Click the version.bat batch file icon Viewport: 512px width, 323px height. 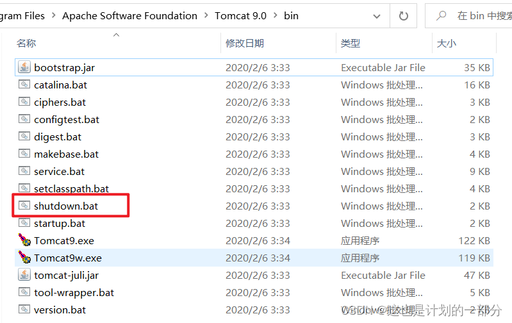pyautogui.click(x=24, y=310)
